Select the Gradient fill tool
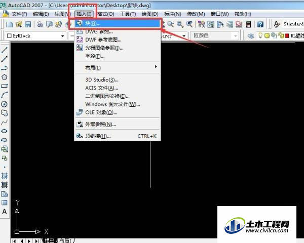Viewport: 304px width, 243px height. click(4, 185)
